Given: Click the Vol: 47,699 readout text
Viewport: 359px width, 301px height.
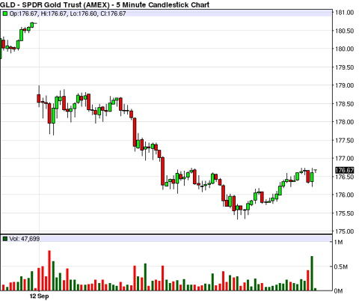Looking at the screenshot, I should (25, 239).
